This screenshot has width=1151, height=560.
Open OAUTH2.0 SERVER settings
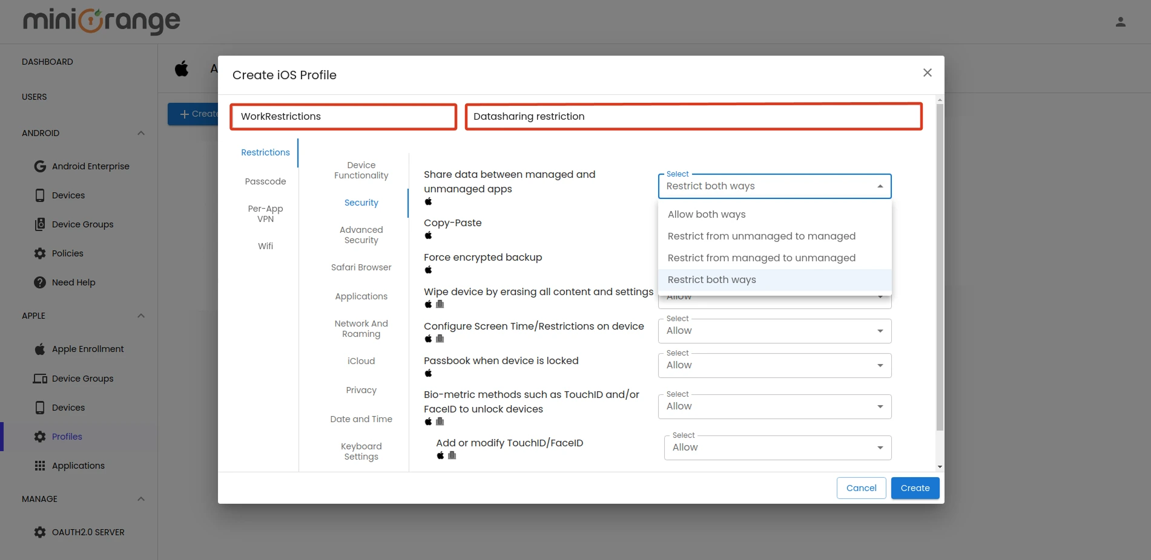coord(88,532)
